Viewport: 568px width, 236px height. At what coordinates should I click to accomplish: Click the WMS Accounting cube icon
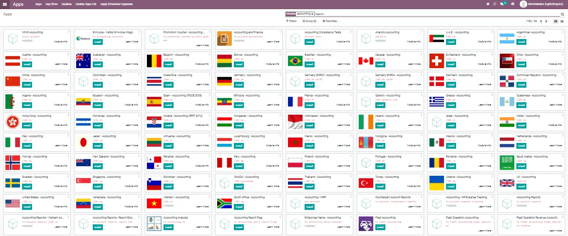(12, 39)
